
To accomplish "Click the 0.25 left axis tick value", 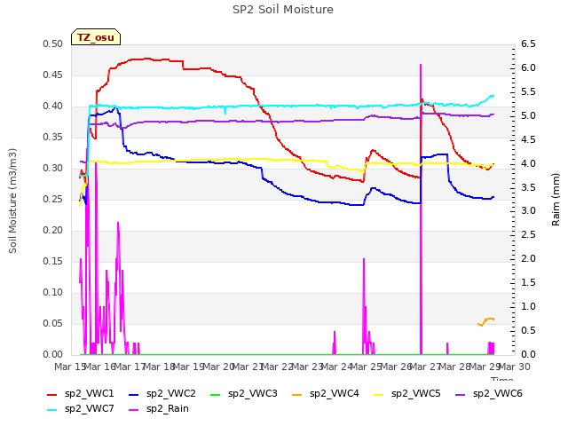I will (x=53, y=199).
